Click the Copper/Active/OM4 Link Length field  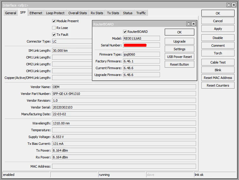[72, 78]
